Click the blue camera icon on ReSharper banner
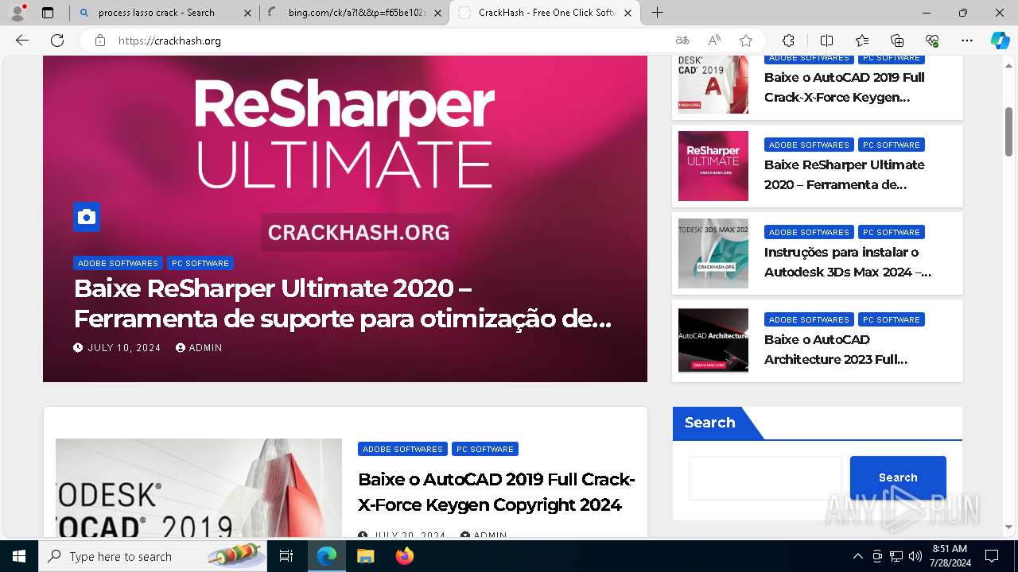The image size is (1018, 572). click(x=87, y=217)
